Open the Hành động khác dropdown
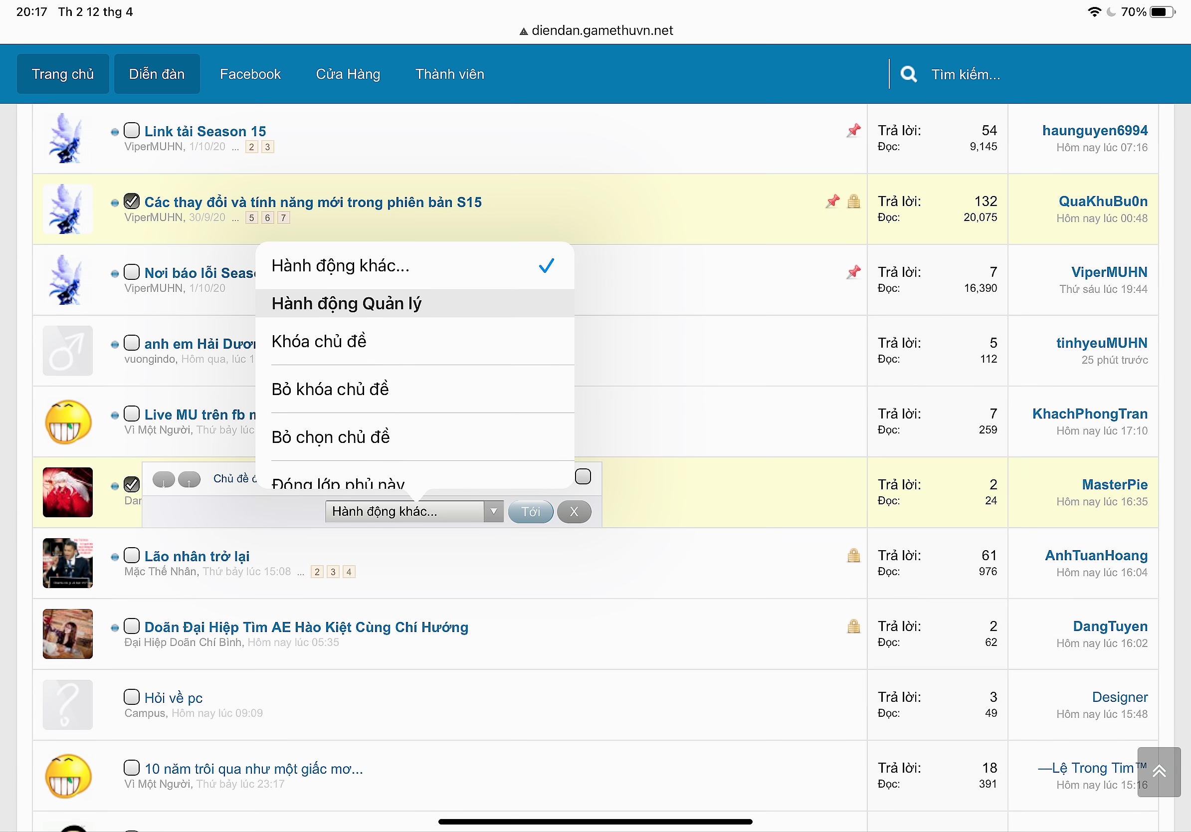1191x832 pixels. 413,511
